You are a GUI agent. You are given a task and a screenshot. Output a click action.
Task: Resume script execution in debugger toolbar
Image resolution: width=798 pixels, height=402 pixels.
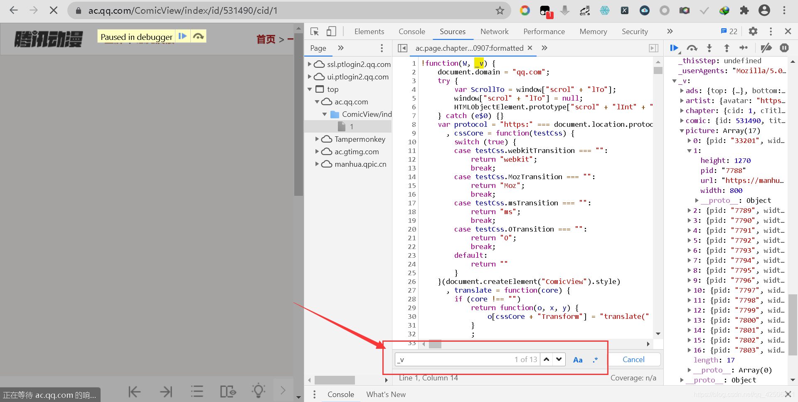pos(675,48)
